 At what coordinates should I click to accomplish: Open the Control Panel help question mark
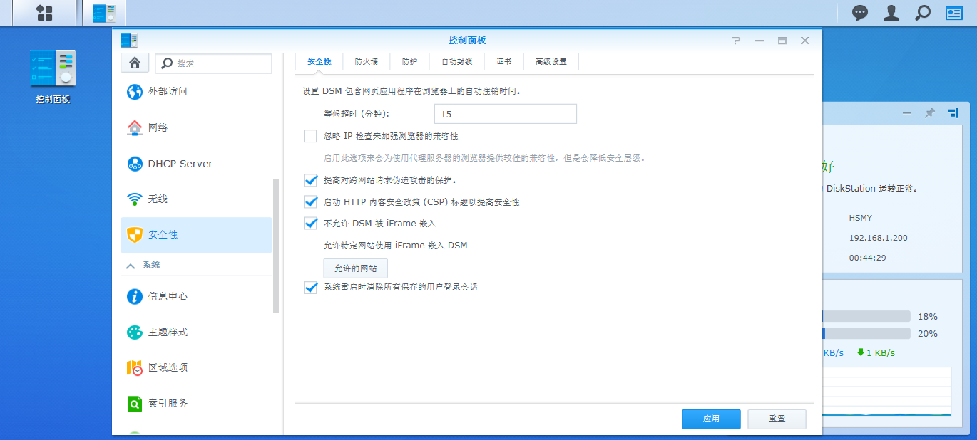pos(737,41)
